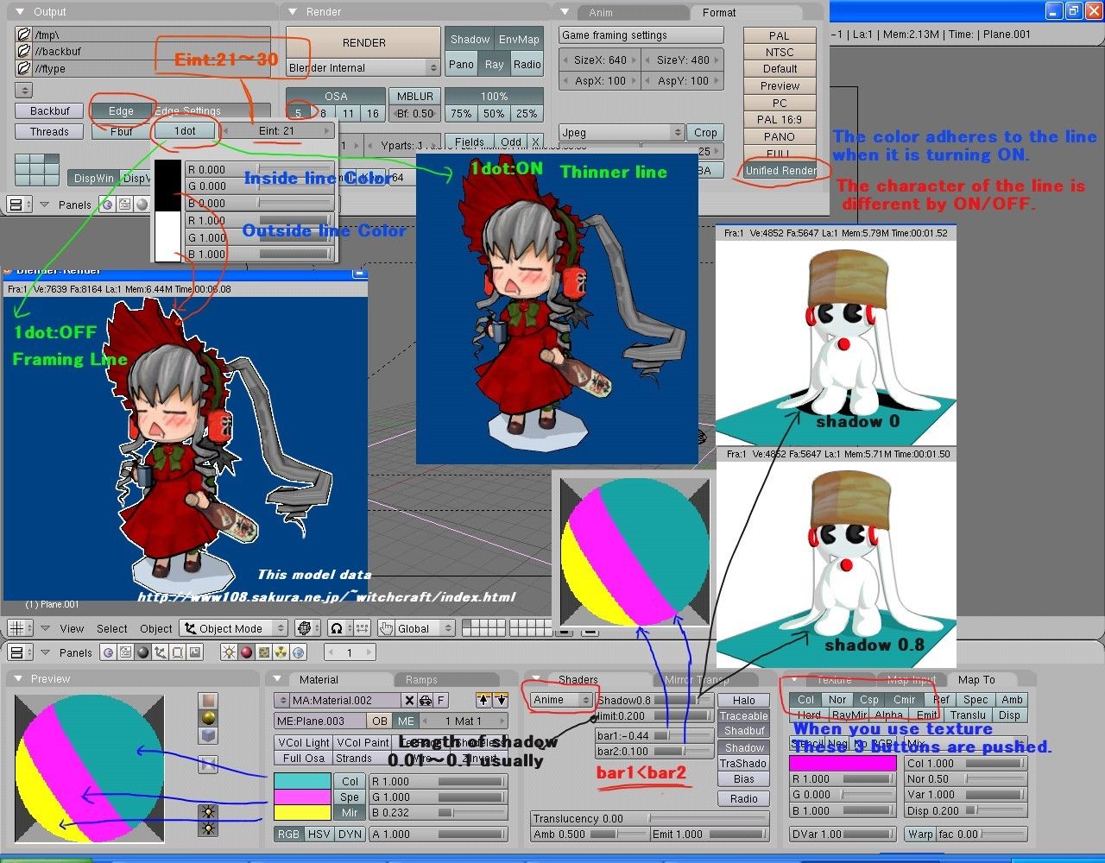Screen dimensions: 1105x863
Task: Toggle the OSA oversampling button
Action: tap(336, 97)
